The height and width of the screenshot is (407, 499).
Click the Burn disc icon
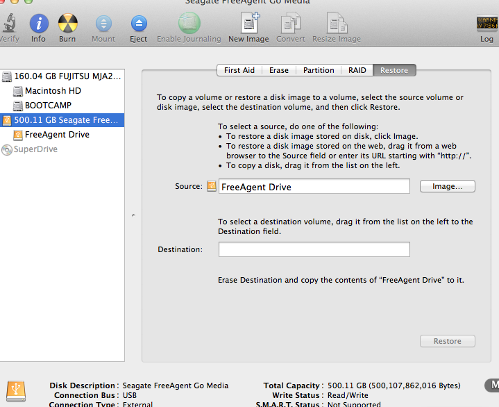click(x=68, y=23)
